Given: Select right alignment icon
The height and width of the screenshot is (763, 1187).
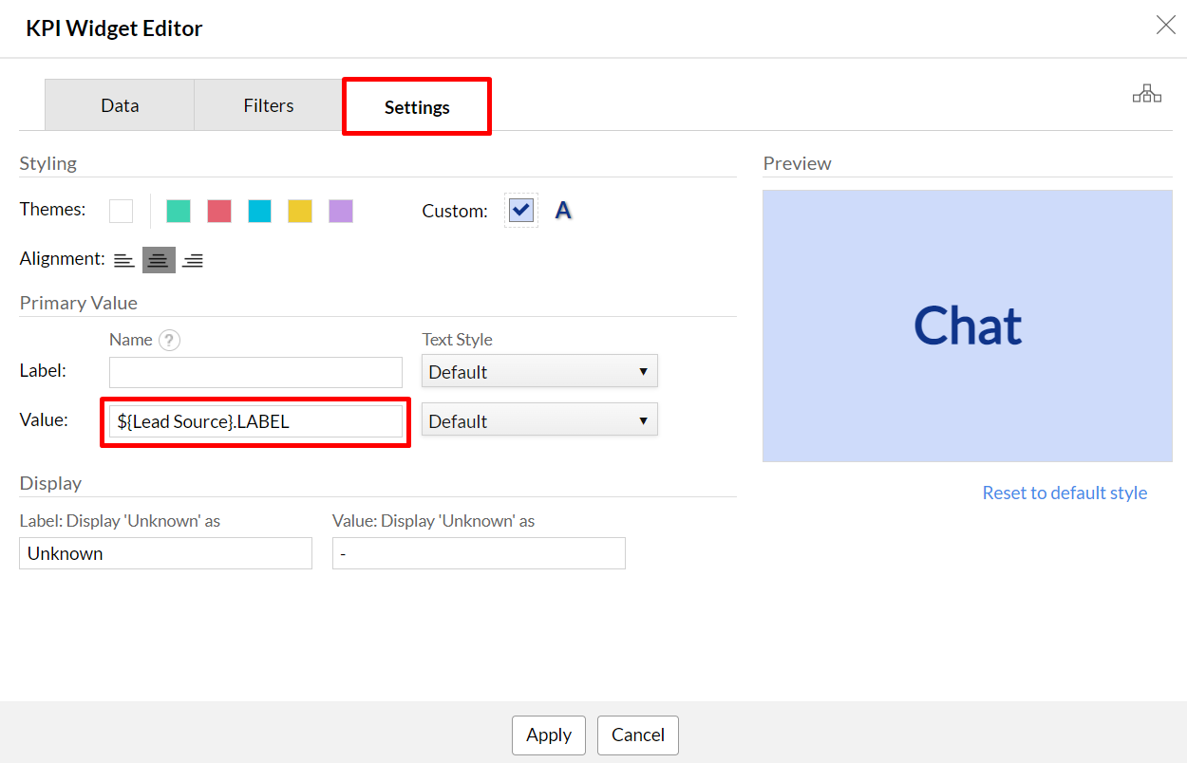Looking at the screenshot, I should coord(193,260).
